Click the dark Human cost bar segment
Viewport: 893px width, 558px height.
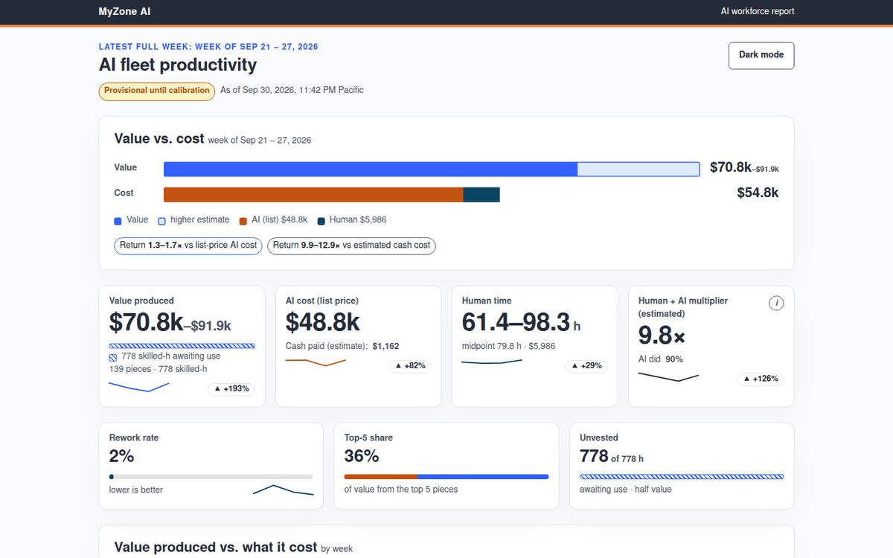click(481, 194)
